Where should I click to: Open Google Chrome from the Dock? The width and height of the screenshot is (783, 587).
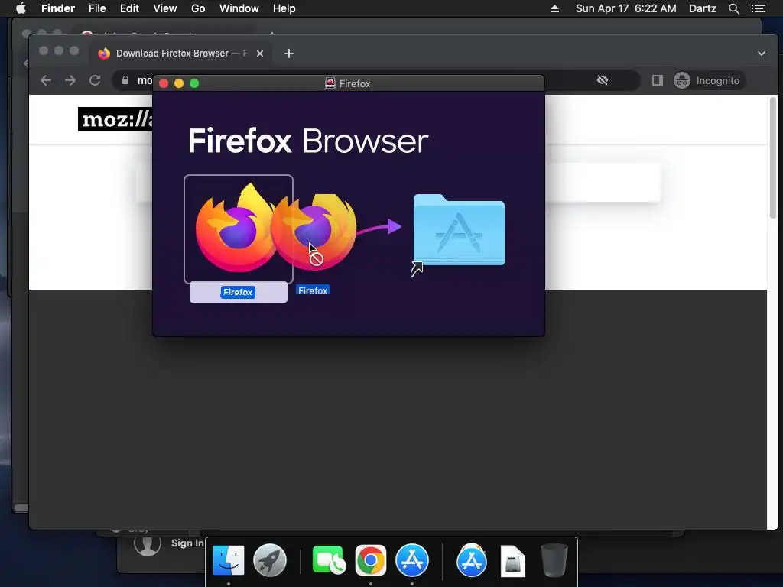tap(371, 560)
